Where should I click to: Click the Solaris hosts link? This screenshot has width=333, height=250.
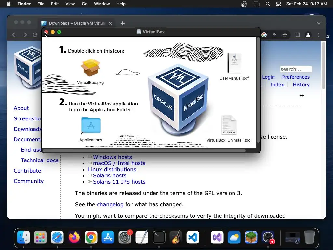110,175
